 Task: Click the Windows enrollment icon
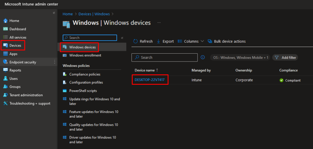pyautogui.click(x=64, y=55)
